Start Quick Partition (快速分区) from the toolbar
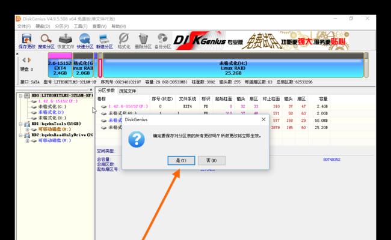 pyautogui.click(x=85, y=41)
